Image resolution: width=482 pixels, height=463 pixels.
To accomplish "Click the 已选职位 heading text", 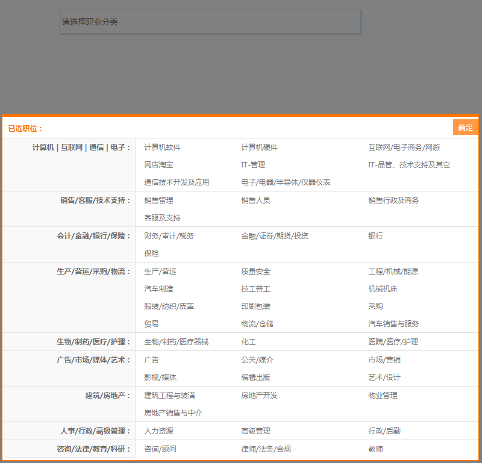I will (25, 129).
